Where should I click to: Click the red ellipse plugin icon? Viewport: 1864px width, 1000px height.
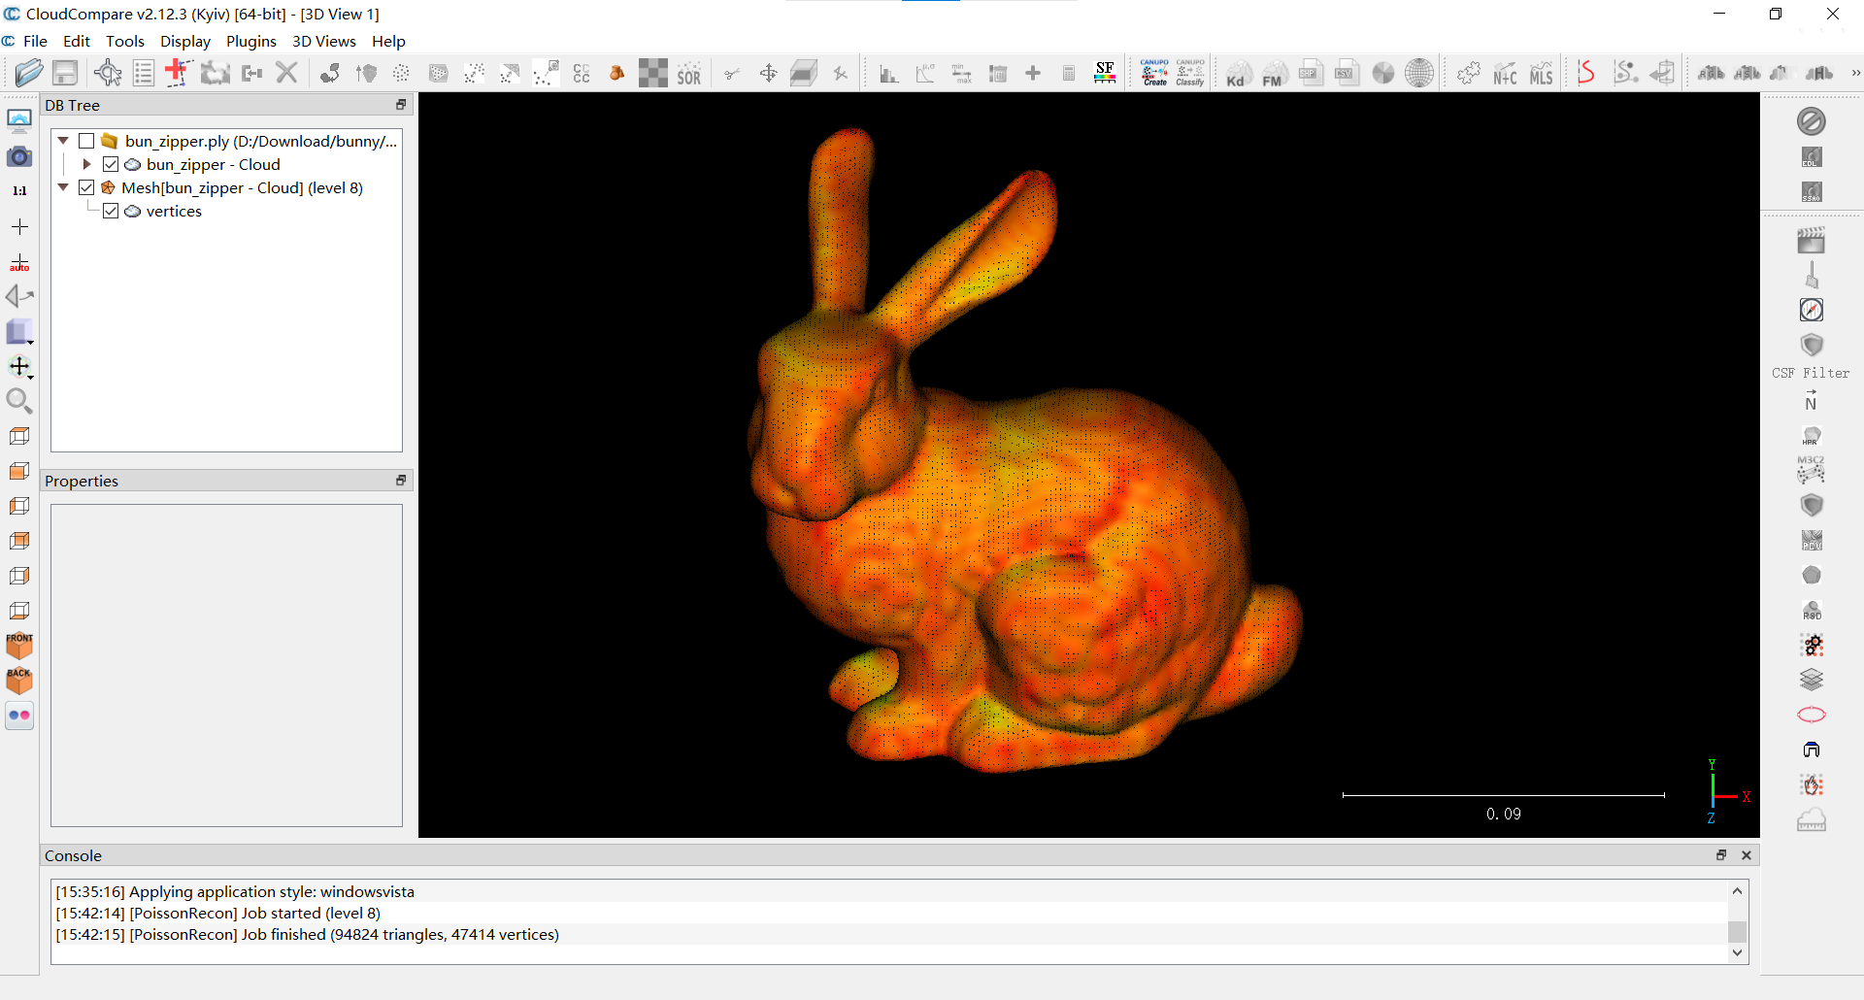tap(1812, 715)
